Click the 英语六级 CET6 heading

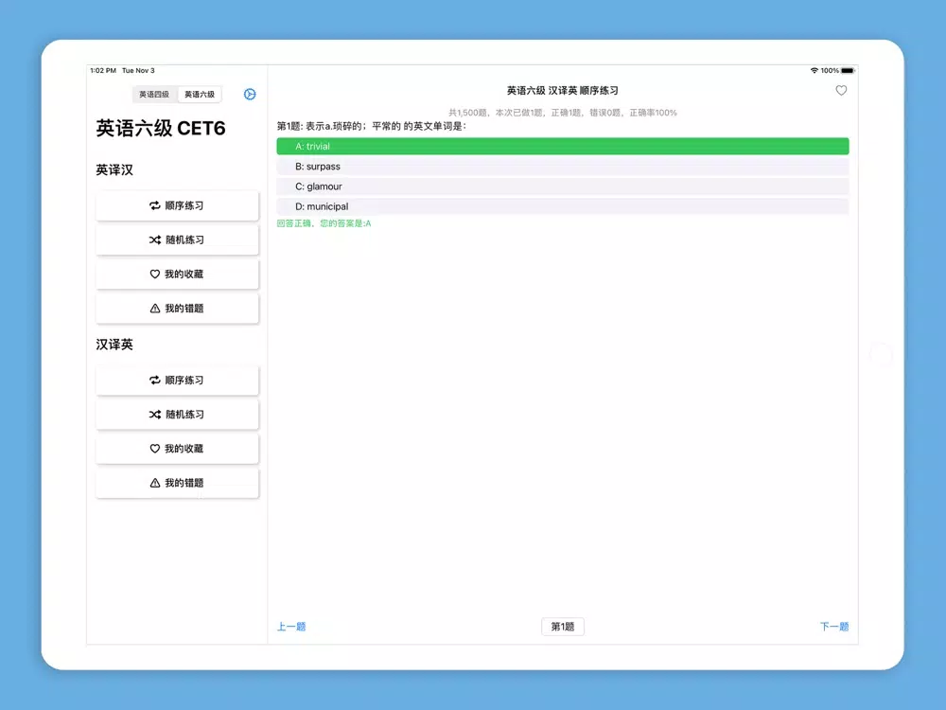(161, 128)
